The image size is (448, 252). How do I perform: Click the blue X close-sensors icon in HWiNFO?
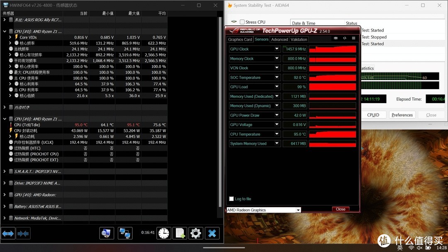212,233
